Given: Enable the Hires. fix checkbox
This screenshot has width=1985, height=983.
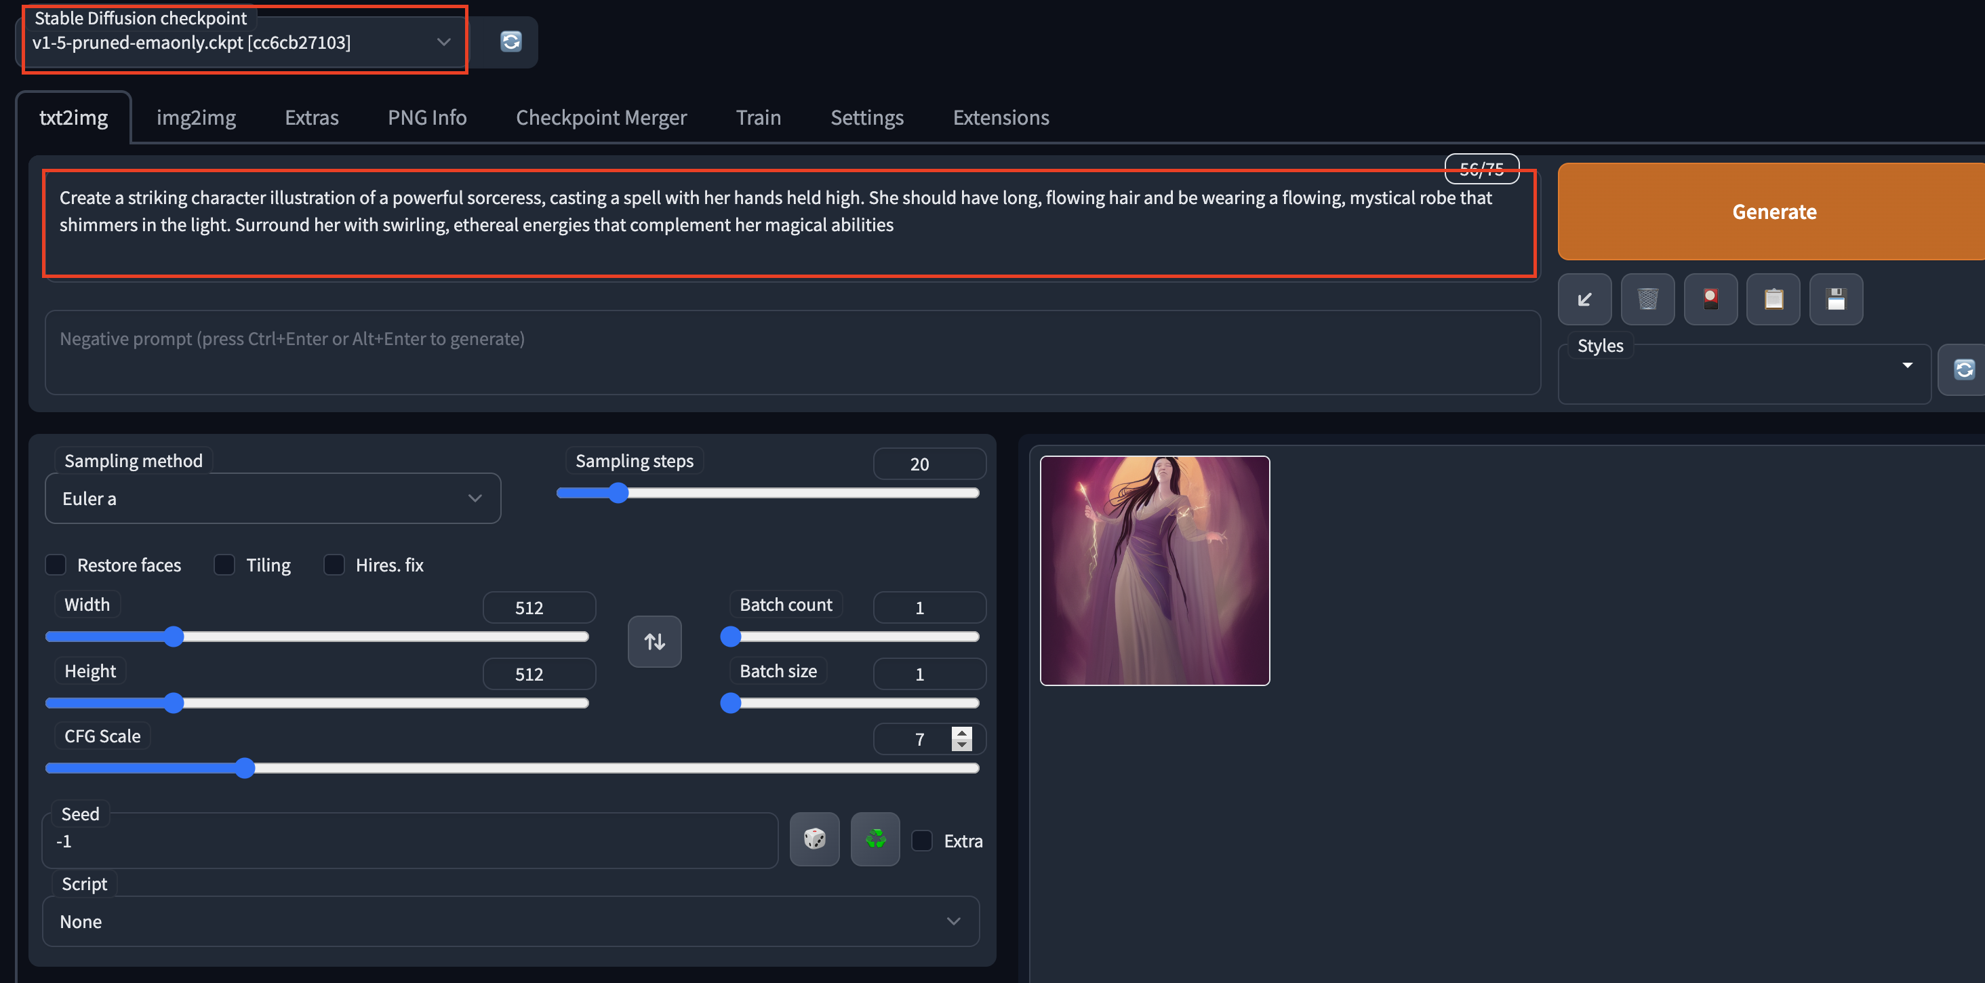Looking at the screenshot, I should click(x=334, y=565).
